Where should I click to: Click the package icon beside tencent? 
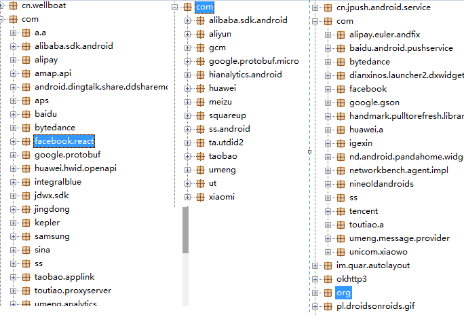341,211
